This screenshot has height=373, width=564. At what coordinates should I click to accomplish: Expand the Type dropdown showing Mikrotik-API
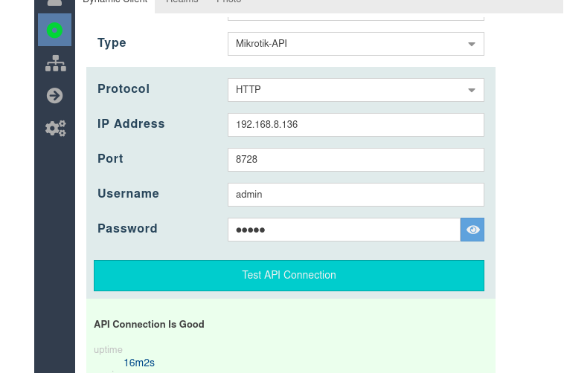point(356,44)
